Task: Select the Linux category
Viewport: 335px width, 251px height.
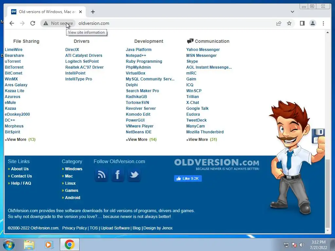Action: point(70,183)
